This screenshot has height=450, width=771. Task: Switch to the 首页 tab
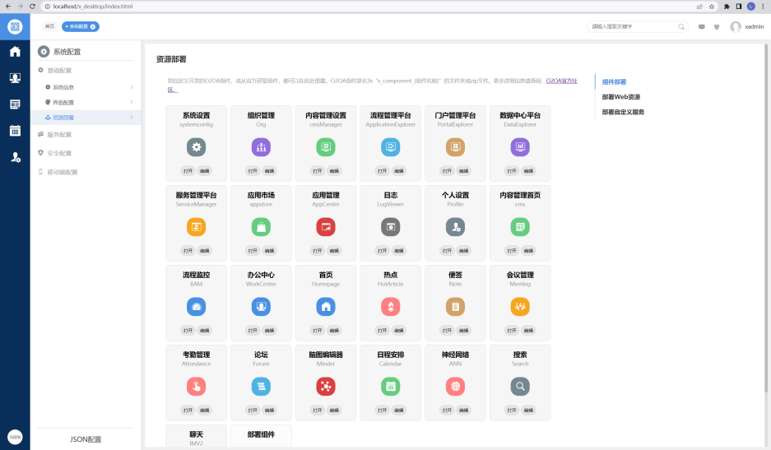coord(50,26)
